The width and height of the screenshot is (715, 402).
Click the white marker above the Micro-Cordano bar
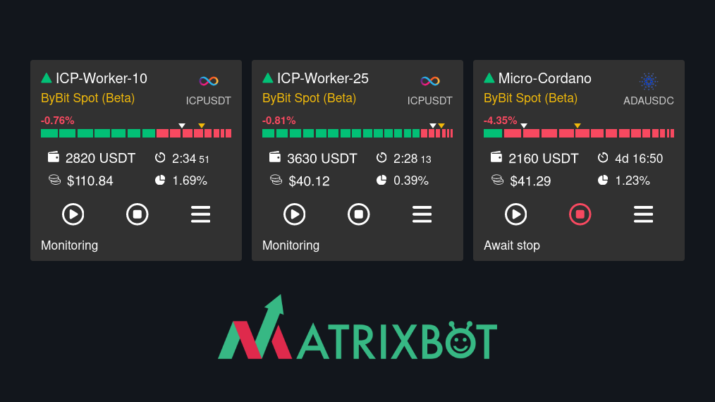524,126
